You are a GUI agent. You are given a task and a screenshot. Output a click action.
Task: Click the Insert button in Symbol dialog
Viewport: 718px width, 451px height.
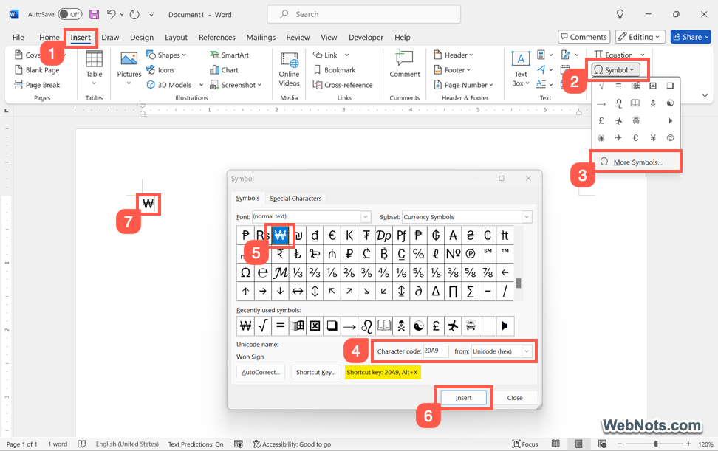point(463,397)
